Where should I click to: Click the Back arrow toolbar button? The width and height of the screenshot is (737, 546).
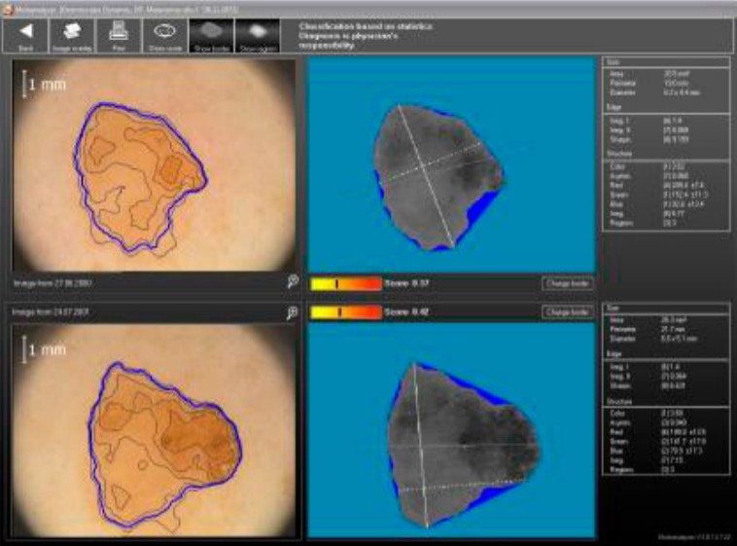(26, 35)
